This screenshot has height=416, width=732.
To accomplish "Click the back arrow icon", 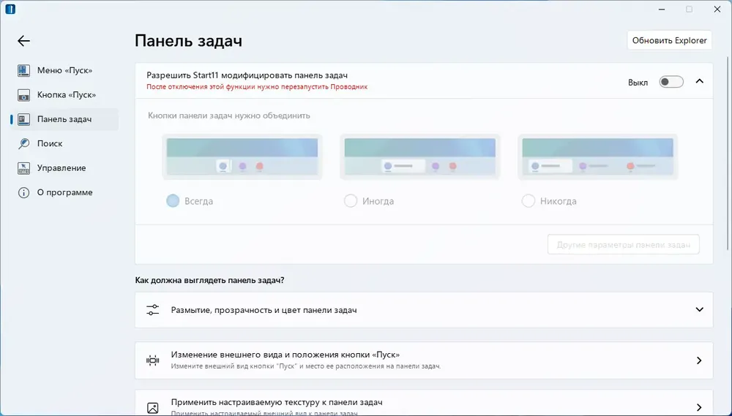I will point(24,42).
